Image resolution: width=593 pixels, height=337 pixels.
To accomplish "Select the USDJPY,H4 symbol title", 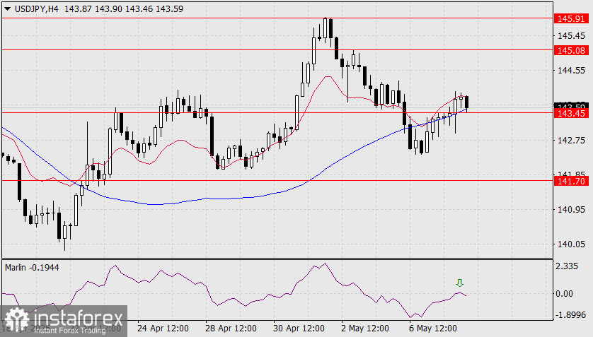I will coord(36,8).
